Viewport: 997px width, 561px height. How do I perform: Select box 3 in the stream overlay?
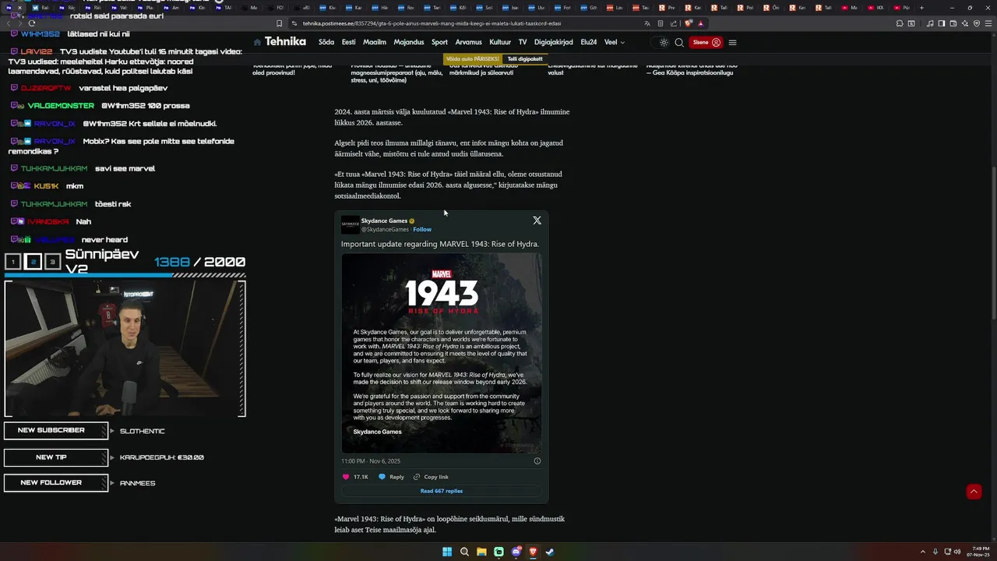tap(52, 262)
